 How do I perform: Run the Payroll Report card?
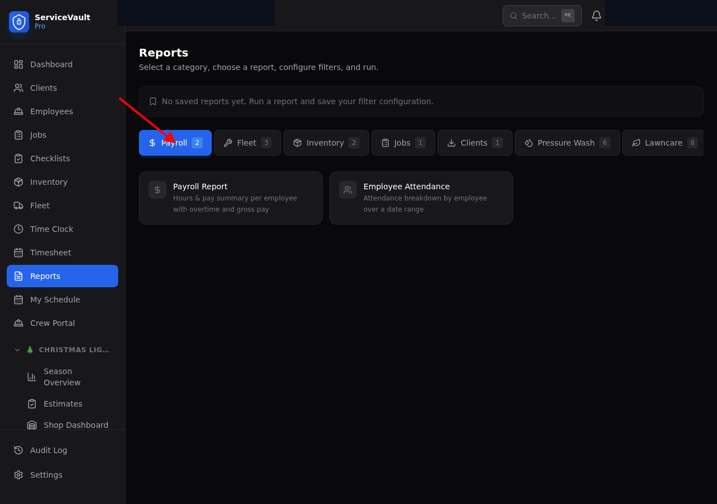pos(230,198)
